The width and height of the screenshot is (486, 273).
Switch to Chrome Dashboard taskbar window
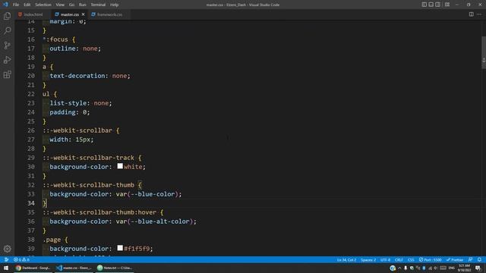pyautogui.click(x=33, y=268)
